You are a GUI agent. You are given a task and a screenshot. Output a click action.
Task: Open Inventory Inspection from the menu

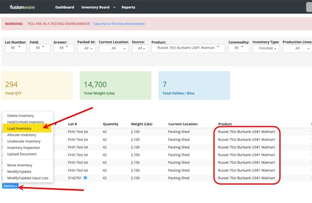[x=24, y=148]
